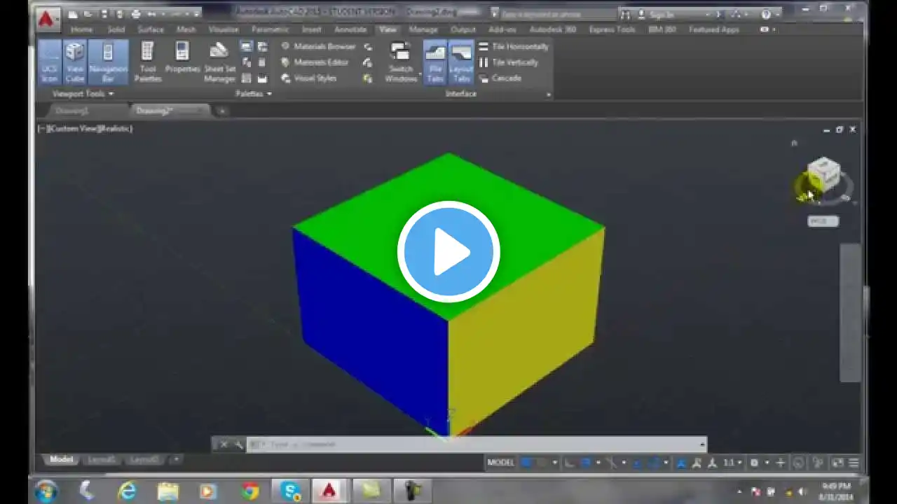This screenshot has width=897, height=504.
Task: Open Skype from the Windows taskbar
Action: 290,491
